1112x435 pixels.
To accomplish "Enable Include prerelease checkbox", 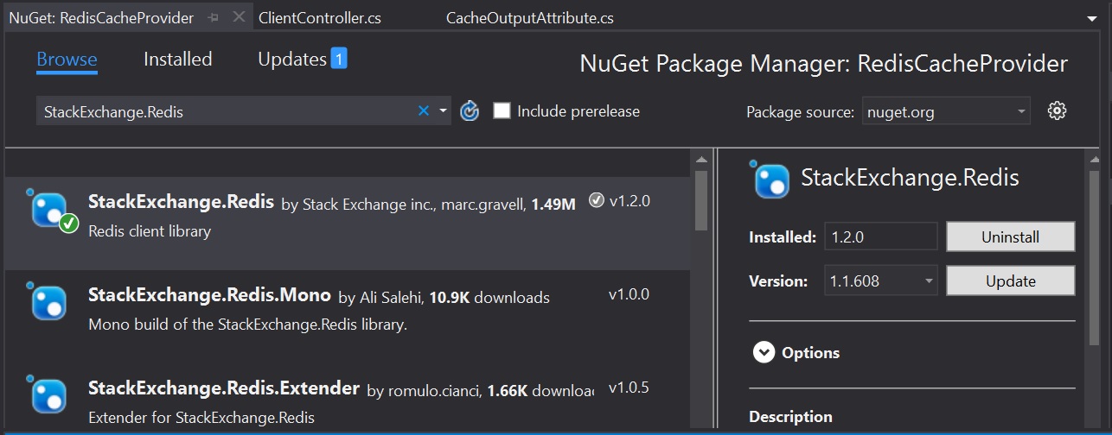I will [502, 111].
